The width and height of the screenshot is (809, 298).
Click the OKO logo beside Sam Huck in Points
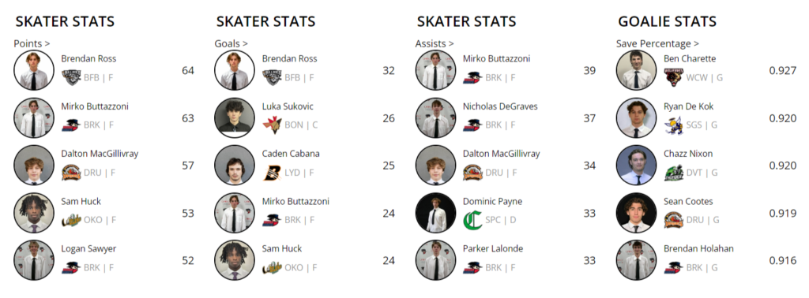[71, 220]
